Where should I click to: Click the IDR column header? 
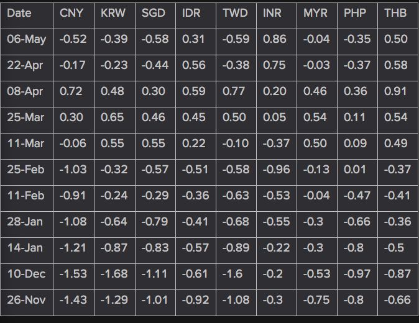tap(191, 13)
